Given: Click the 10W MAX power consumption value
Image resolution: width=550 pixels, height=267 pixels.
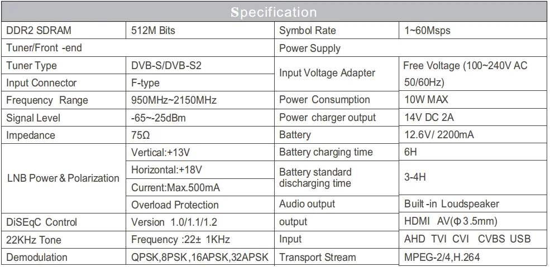Looking at the screenshot, I should click(427, 100).
